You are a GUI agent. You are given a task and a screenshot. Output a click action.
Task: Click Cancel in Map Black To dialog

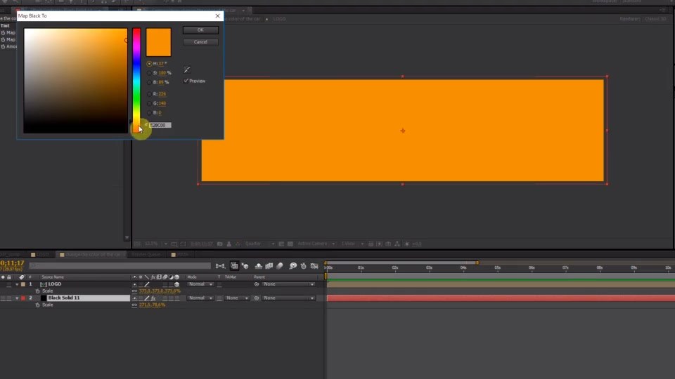(200, 42)
